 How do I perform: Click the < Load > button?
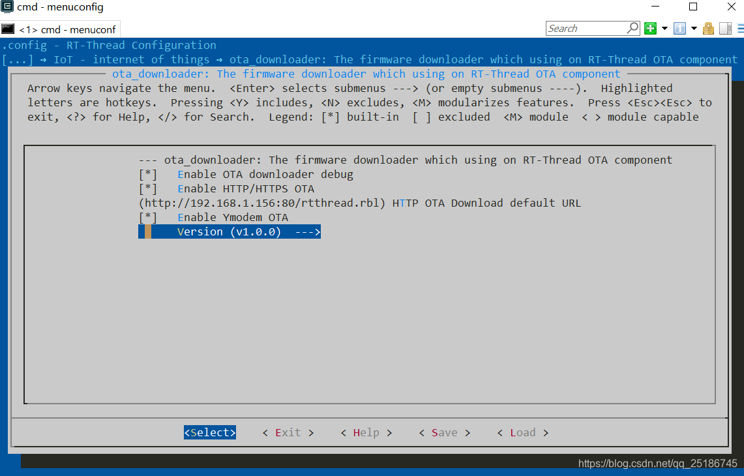523,432
